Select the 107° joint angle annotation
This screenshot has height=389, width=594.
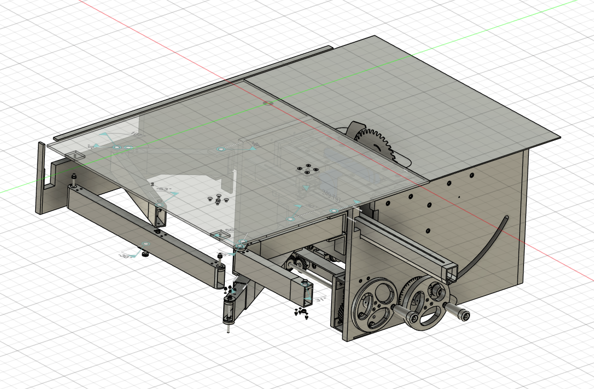point(136,136)
